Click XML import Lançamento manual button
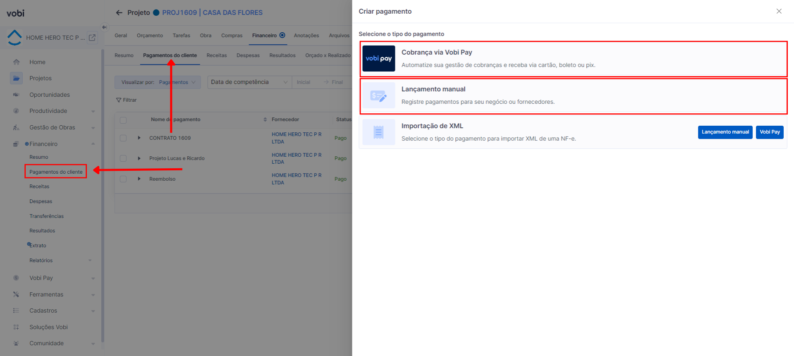 725,132
